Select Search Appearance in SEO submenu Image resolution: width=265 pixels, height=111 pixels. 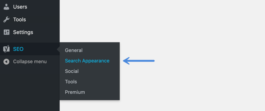(87, 61)
